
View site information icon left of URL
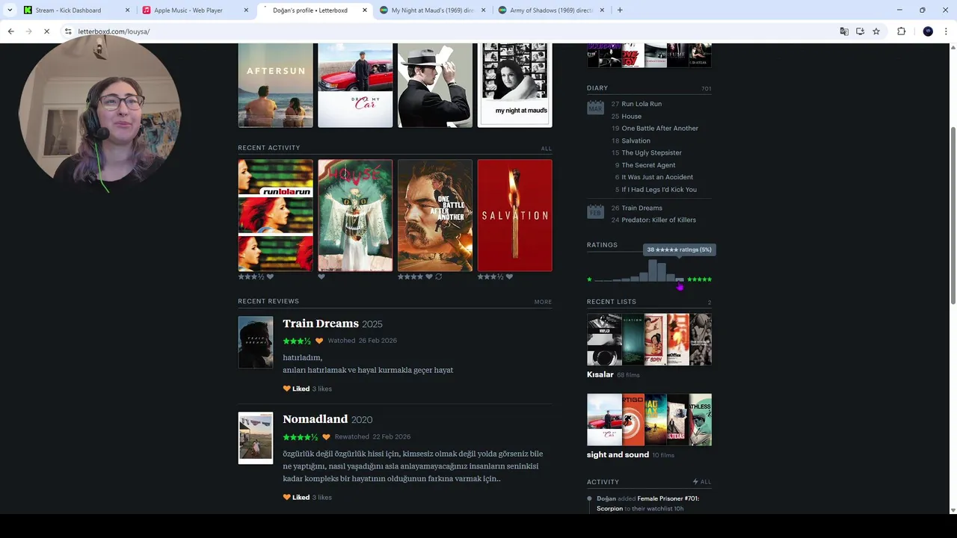[68, 31]
